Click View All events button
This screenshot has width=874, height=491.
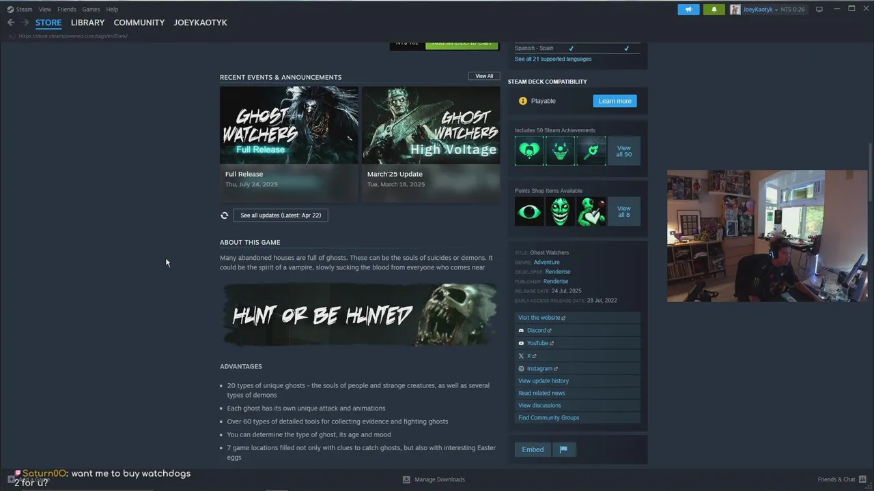coord(484,76)
